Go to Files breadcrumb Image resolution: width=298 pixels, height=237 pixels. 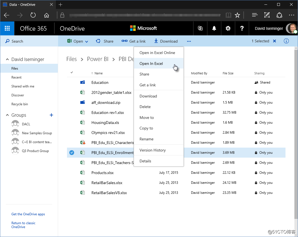pos(71,59)
